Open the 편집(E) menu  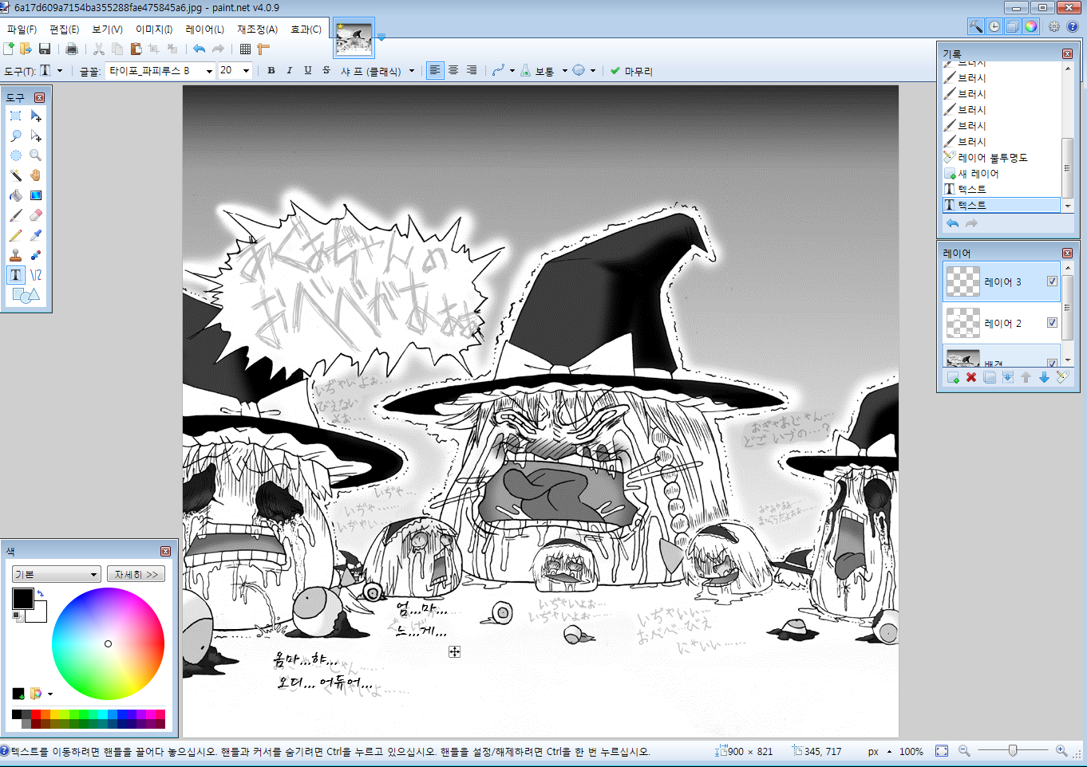(65, 29)
